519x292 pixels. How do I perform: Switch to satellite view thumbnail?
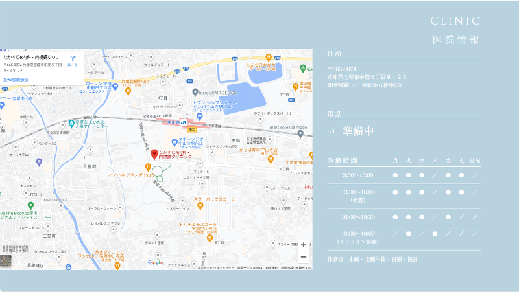6,262
